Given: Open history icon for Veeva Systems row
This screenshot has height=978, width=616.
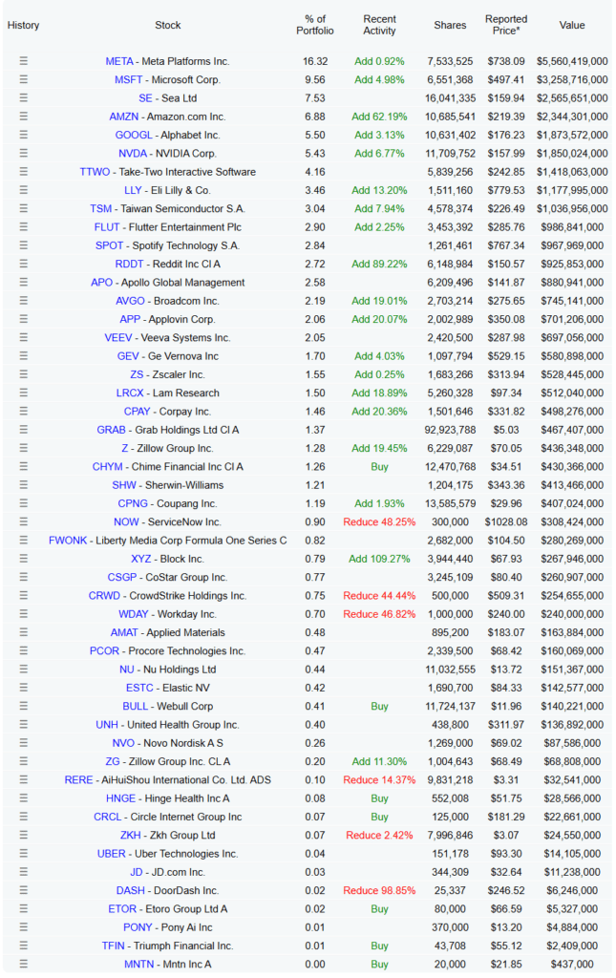Looking at the screenshot, I should coord(24,337).
